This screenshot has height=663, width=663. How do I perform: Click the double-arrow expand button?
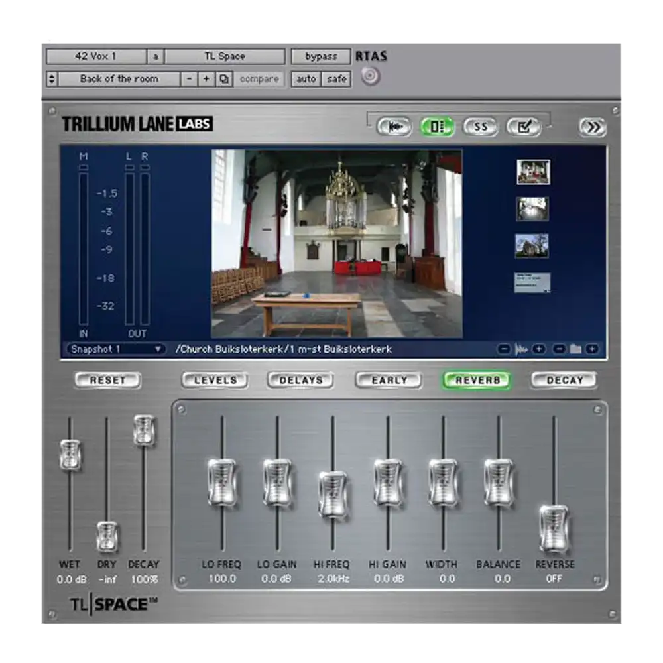[x=591, y=128]
